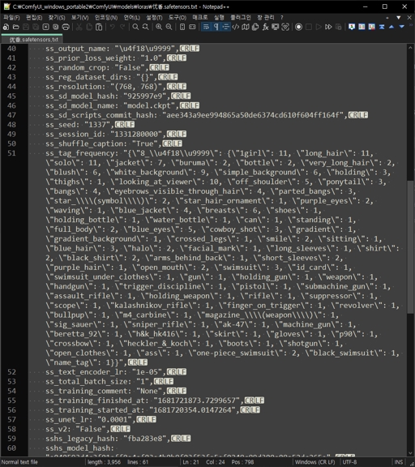Image resolution: width=415 pixels, height=467 pixels.
Task: Click the Redo arrow icon
Action: [x=122, y=27]
